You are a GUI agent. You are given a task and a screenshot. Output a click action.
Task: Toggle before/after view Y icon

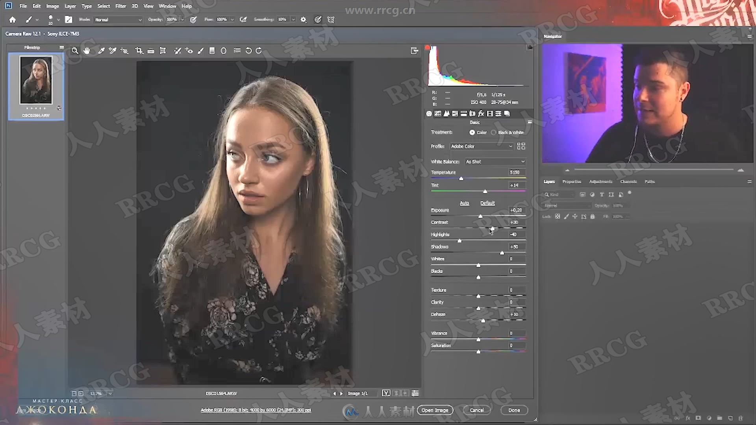click(x=386, y=393)
